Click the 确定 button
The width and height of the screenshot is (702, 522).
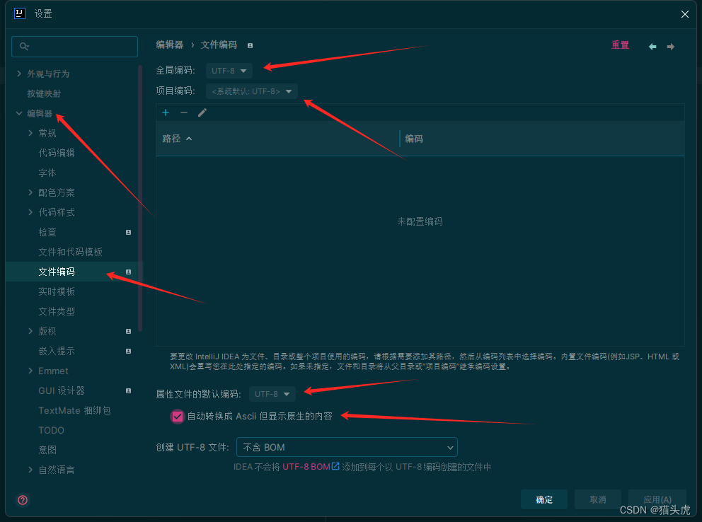pyautogui.click(x=544, y=499)
